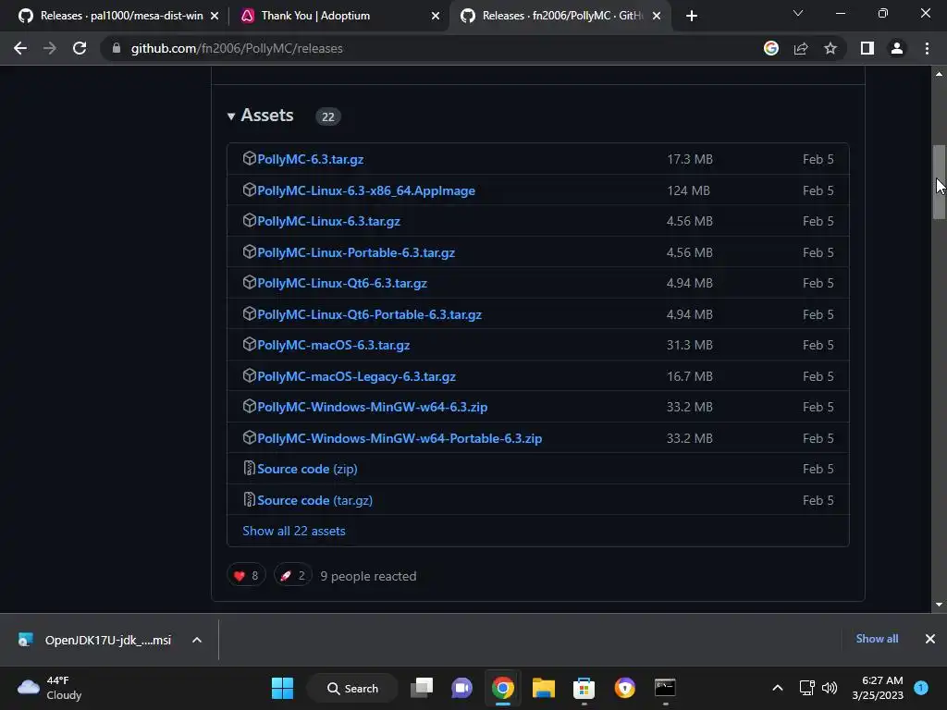Expand OpenJDK download options chevron

click(197, 640)
